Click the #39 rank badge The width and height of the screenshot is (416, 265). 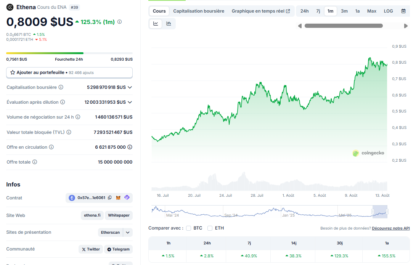point(75,7)
